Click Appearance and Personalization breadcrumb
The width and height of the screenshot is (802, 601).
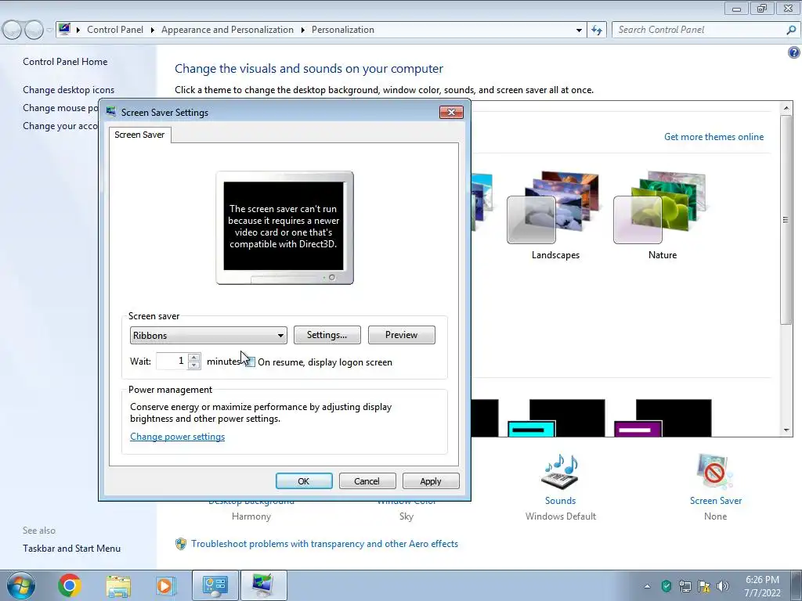pos(227,30)
